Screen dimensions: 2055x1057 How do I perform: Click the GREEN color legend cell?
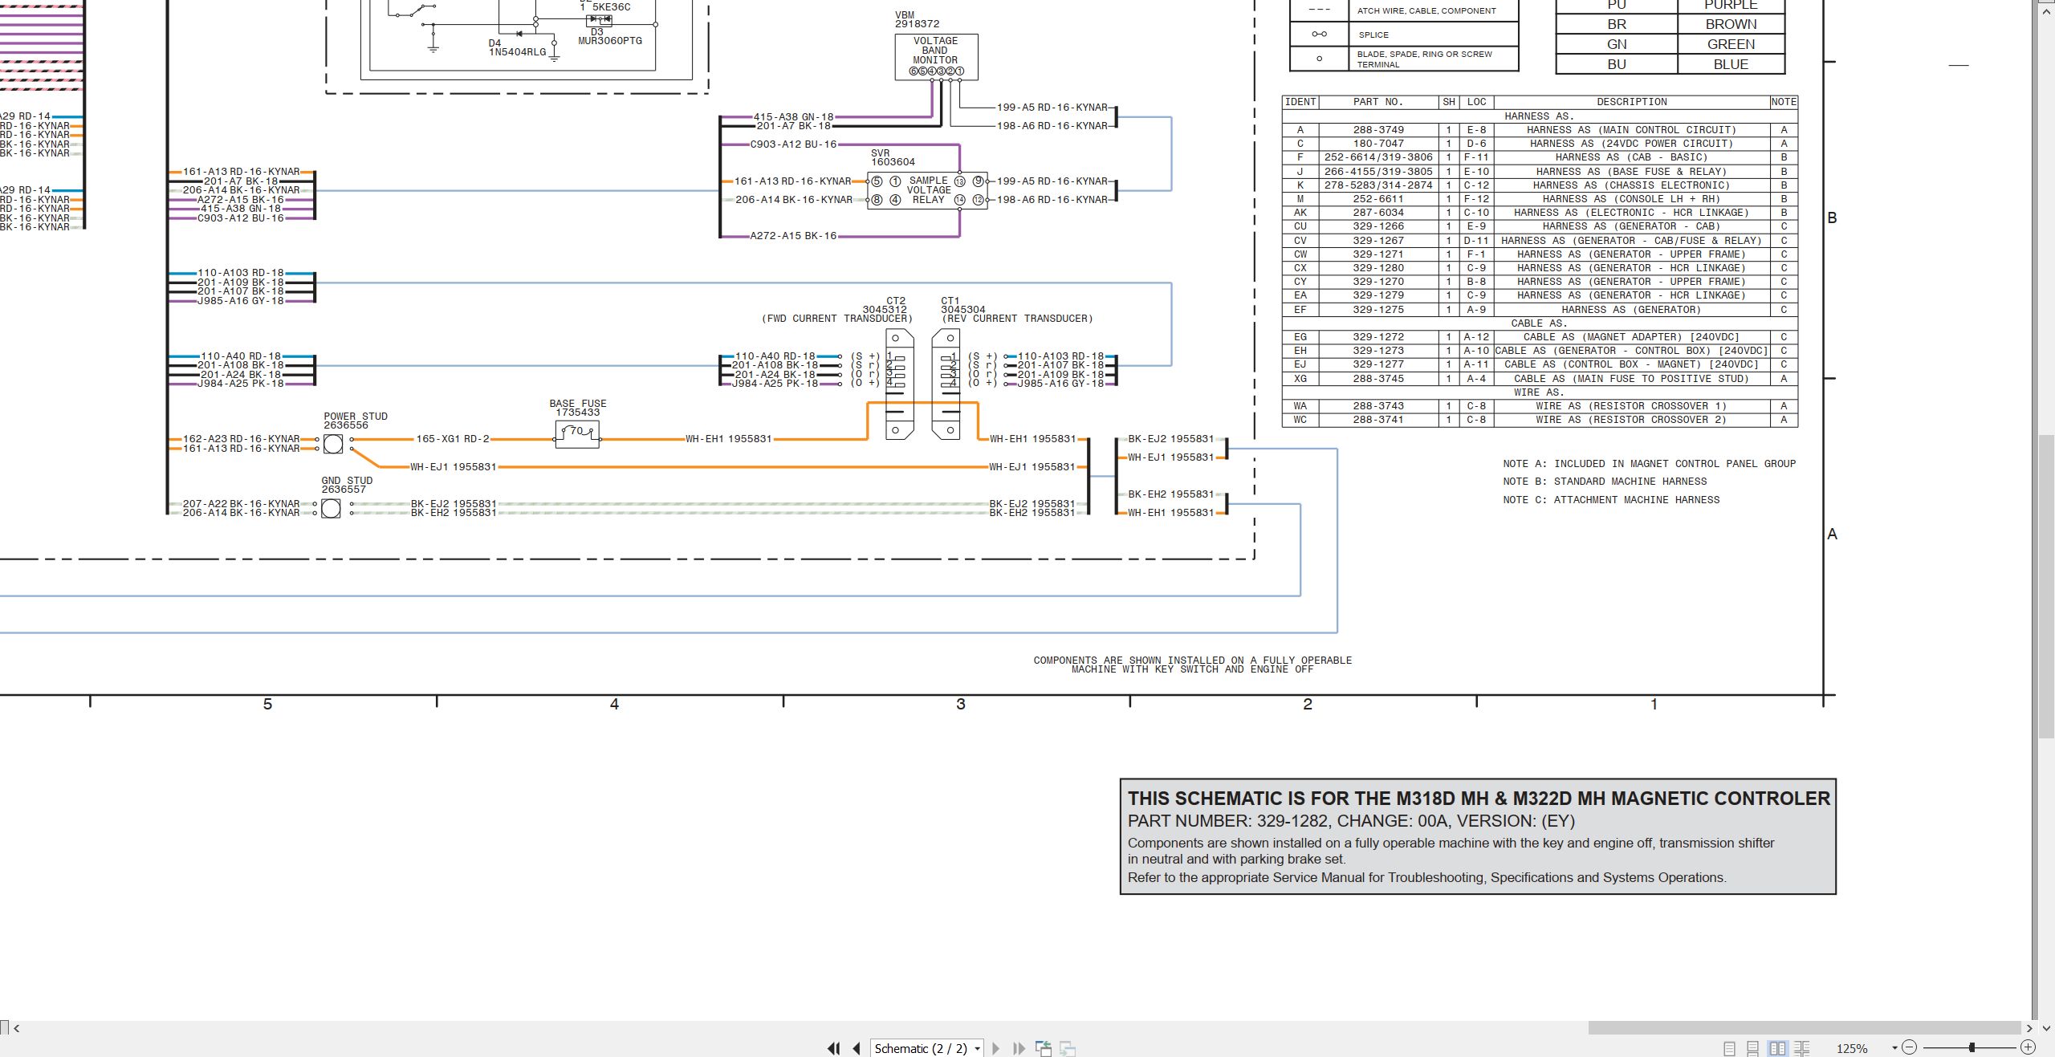[x=1731, y=44]
